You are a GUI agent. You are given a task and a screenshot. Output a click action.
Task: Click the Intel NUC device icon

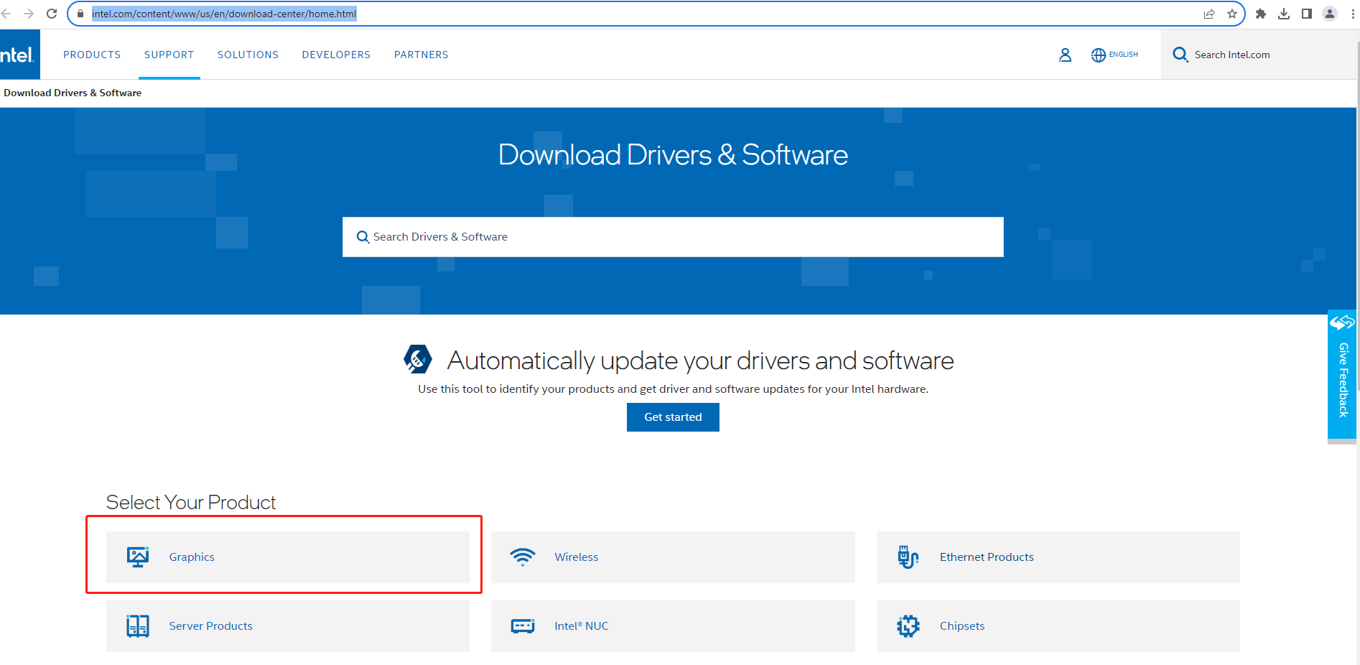[523, 626]
